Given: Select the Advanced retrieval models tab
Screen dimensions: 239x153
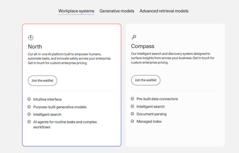Looking at the screenshot, I should click(164, 11).
